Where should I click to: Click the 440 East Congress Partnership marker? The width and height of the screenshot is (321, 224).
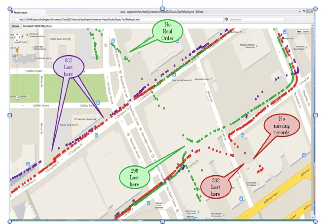(256, 46)
